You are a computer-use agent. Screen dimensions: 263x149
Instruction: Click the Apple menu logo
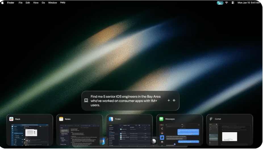[3, 3]
